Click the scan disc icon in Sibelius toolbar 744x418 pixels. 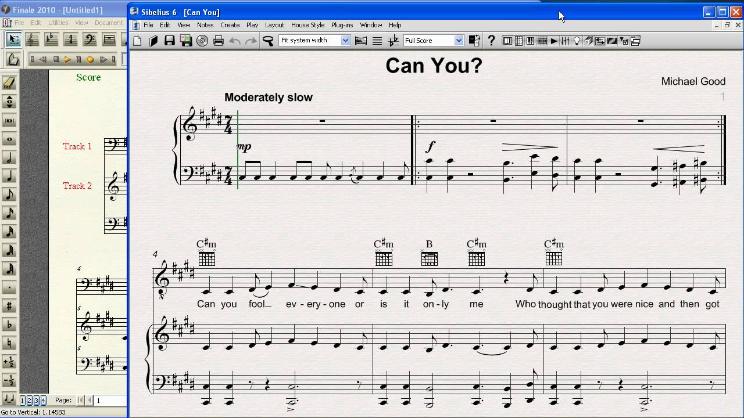point(202,41)
